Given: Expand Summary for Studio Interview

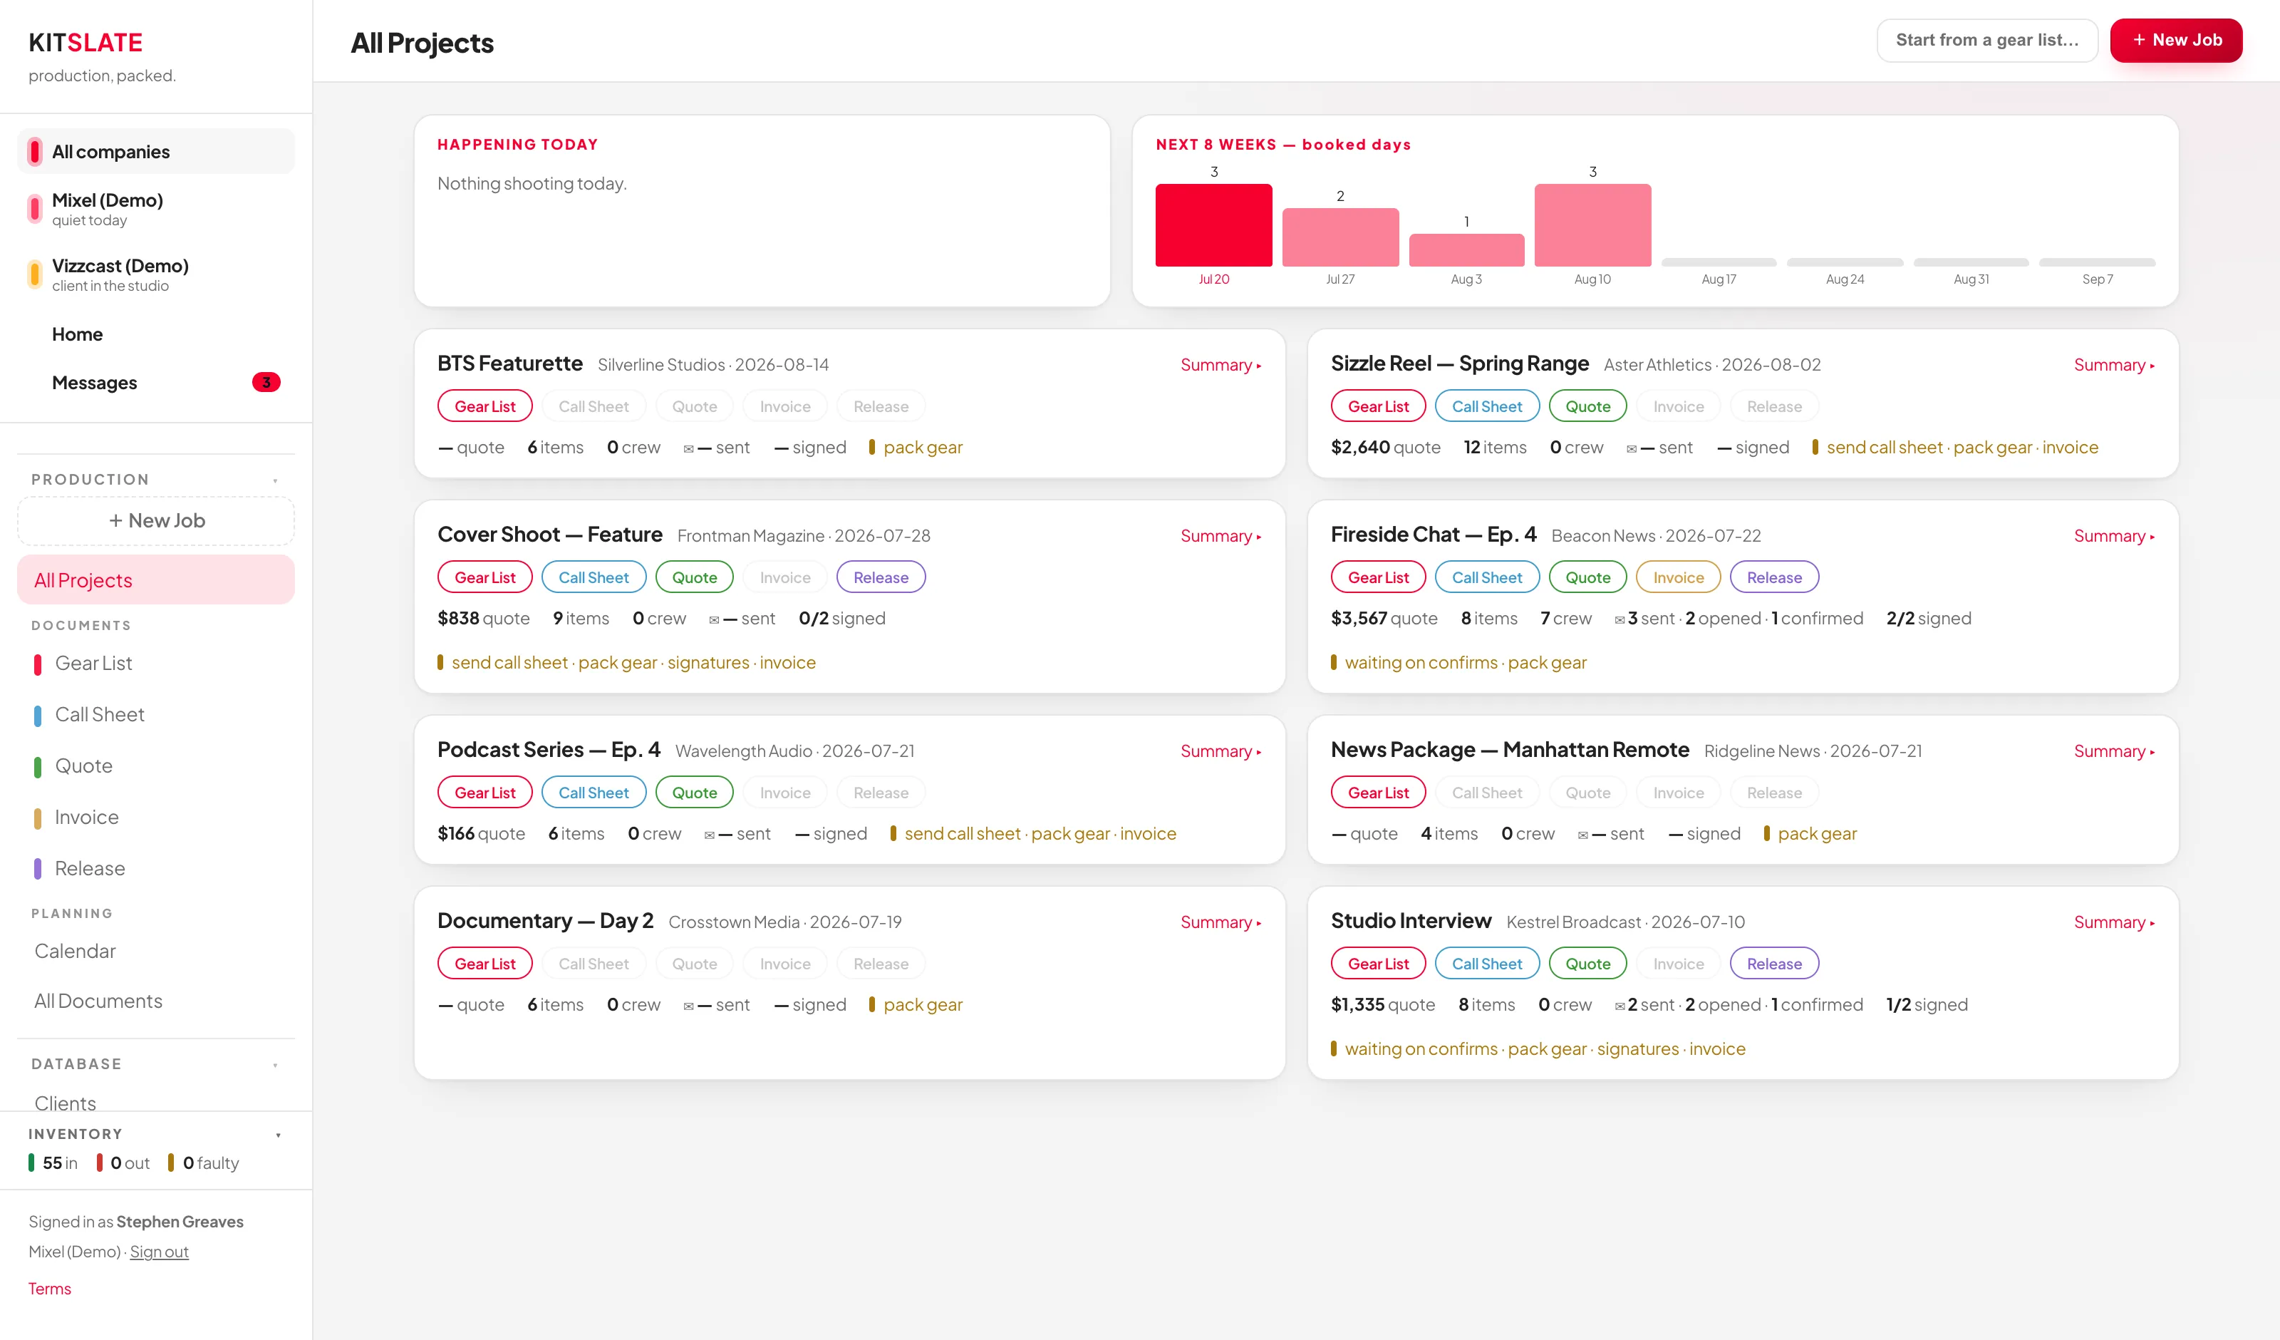Looking at the screenshot, I should (2115, 922).
